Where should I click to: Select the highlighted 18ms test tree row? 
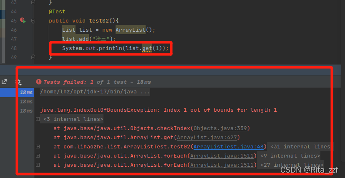[17, 93]
